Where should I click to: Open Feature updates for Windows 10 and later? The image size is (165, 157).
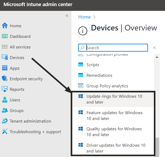(115, 116)
